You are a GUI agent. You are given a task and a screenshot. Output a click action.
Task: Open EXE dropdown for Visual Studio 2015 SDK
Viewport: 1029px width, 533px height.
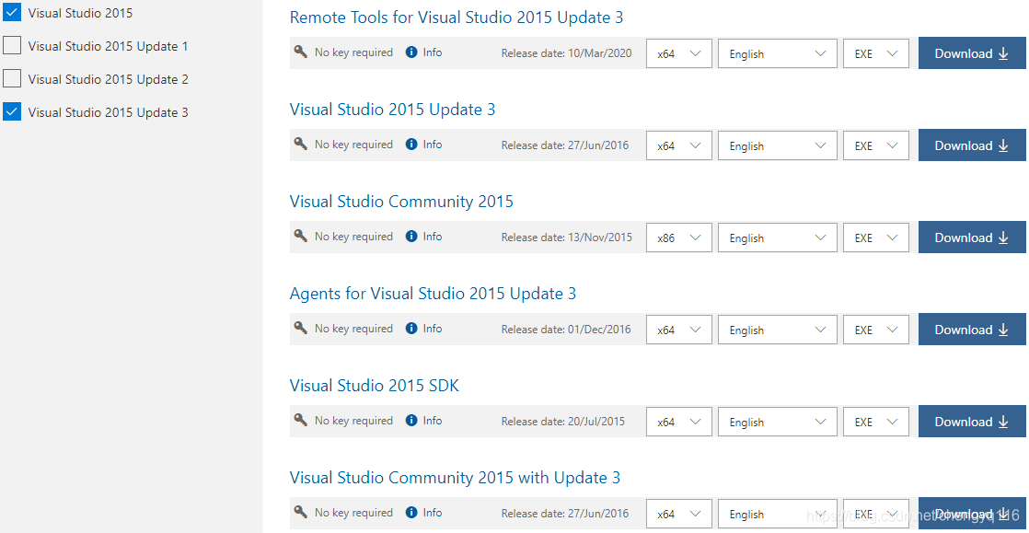pos(876,422)
